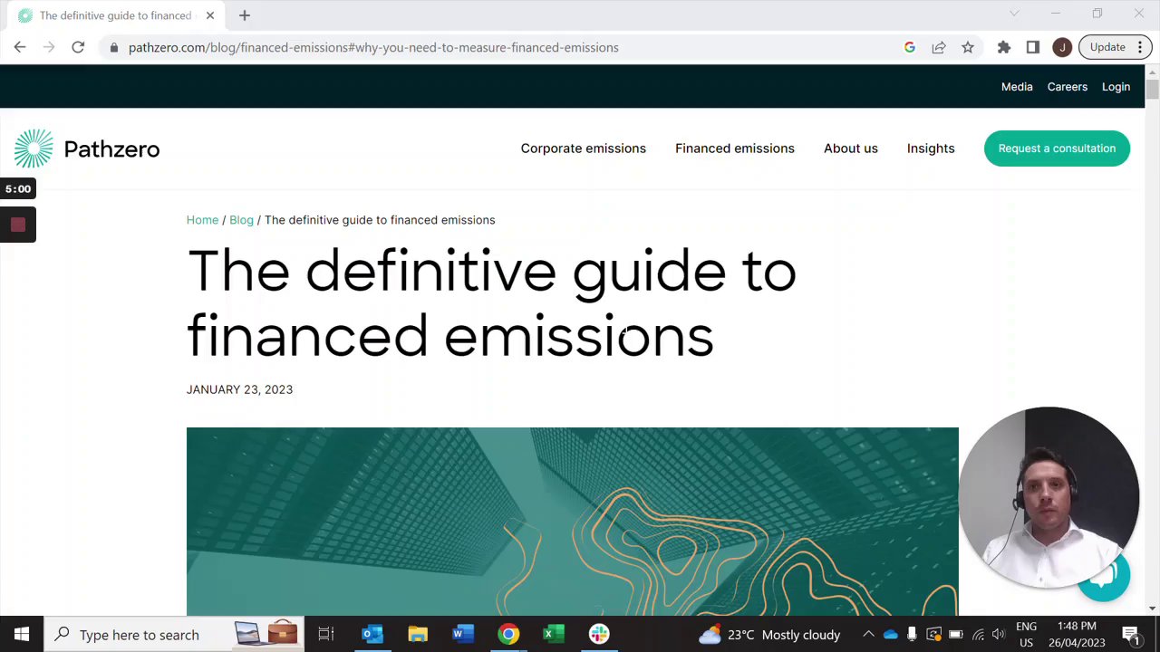This screenshot has width=1160, height=652.
Task: Switch to Chrome on taskbar
Action: [508, 635]
